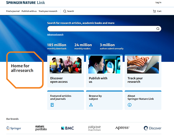Open the Discover open access card image
This screenshot has width=174, height=139.
click(x=66, y=65)
